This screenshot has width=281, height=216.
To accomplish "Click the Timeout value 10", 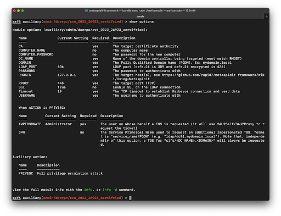I will coord(59,91).
